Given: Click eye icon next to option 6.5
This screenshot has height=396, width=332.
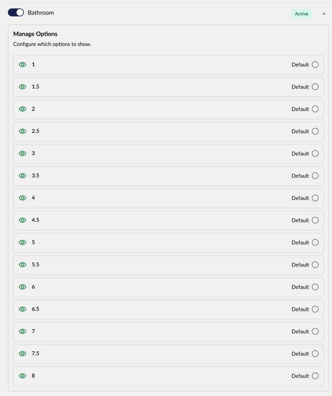Looking at the screenshot, I should pos(23,309).
